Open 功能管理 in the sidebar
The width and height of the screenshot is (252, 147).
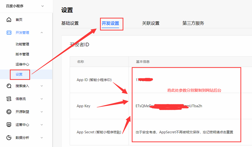click(x=22, y=44)
